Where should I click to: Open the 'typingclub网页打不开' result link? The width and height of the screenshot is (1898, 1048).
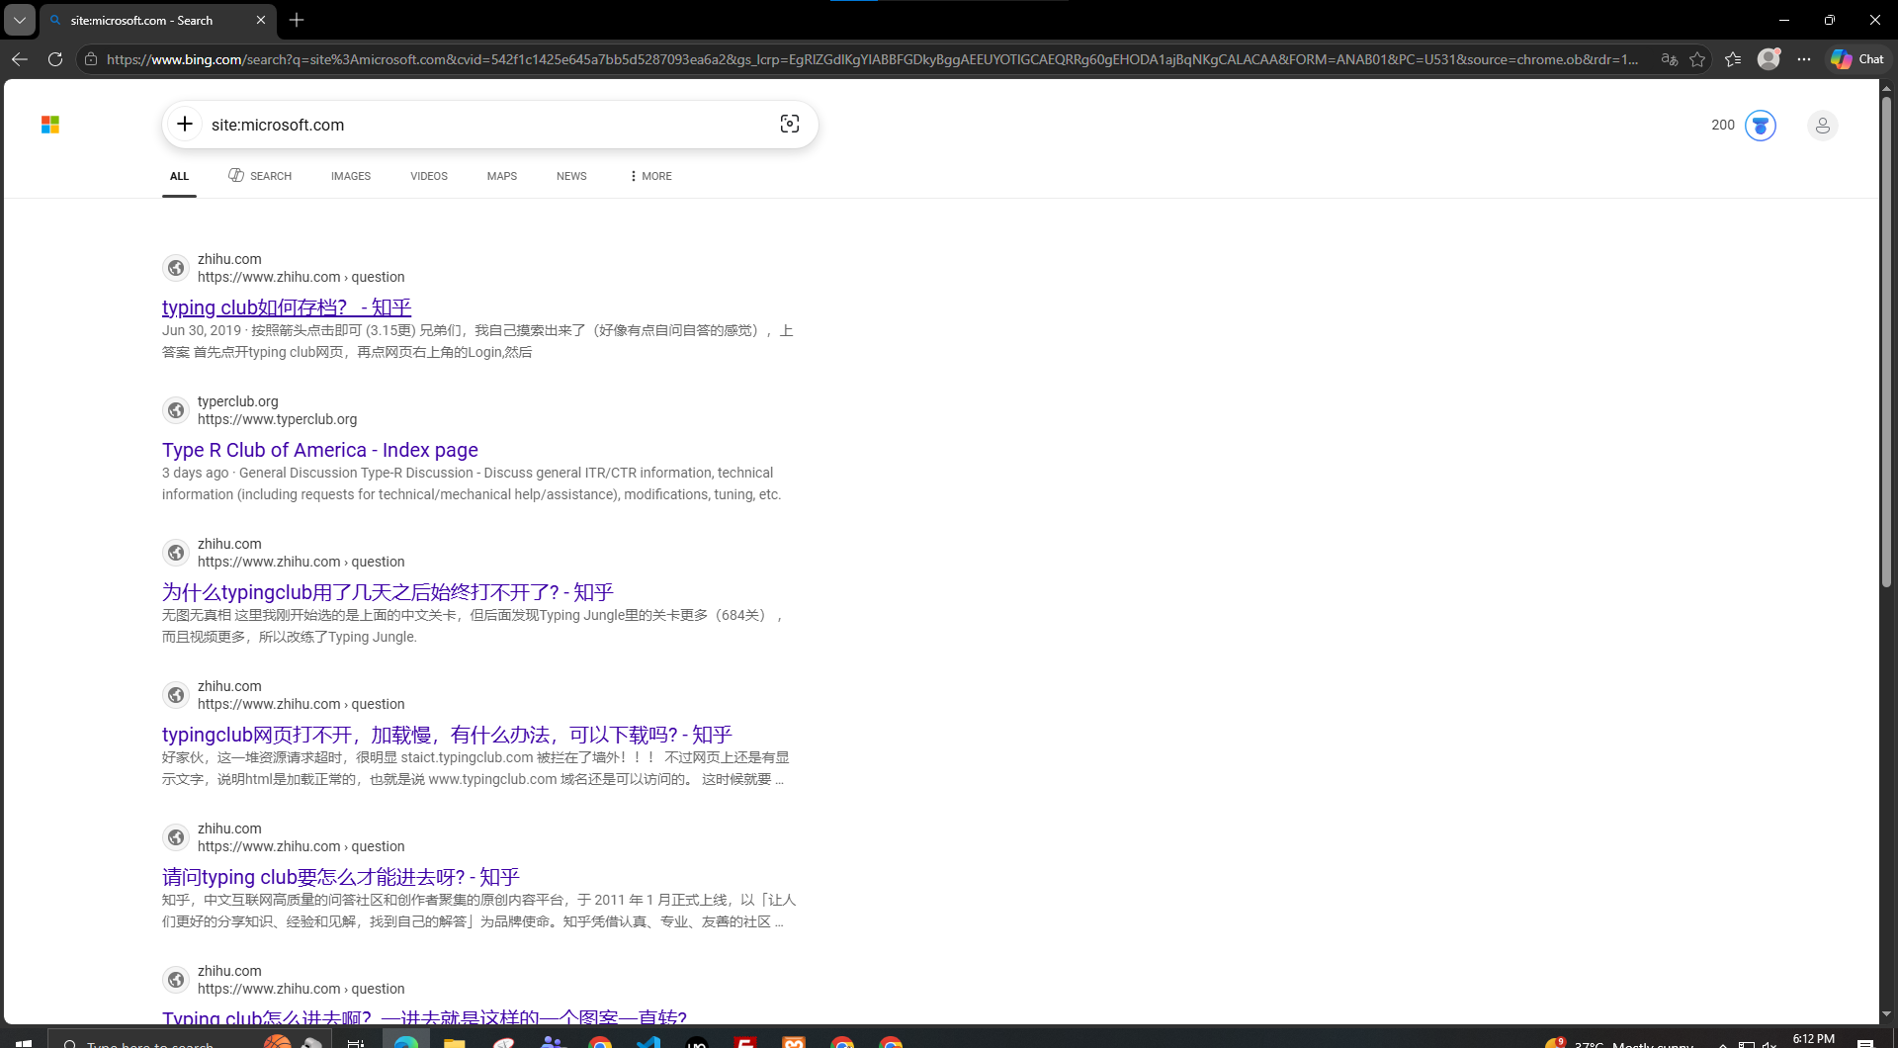[x=447, y=735]
